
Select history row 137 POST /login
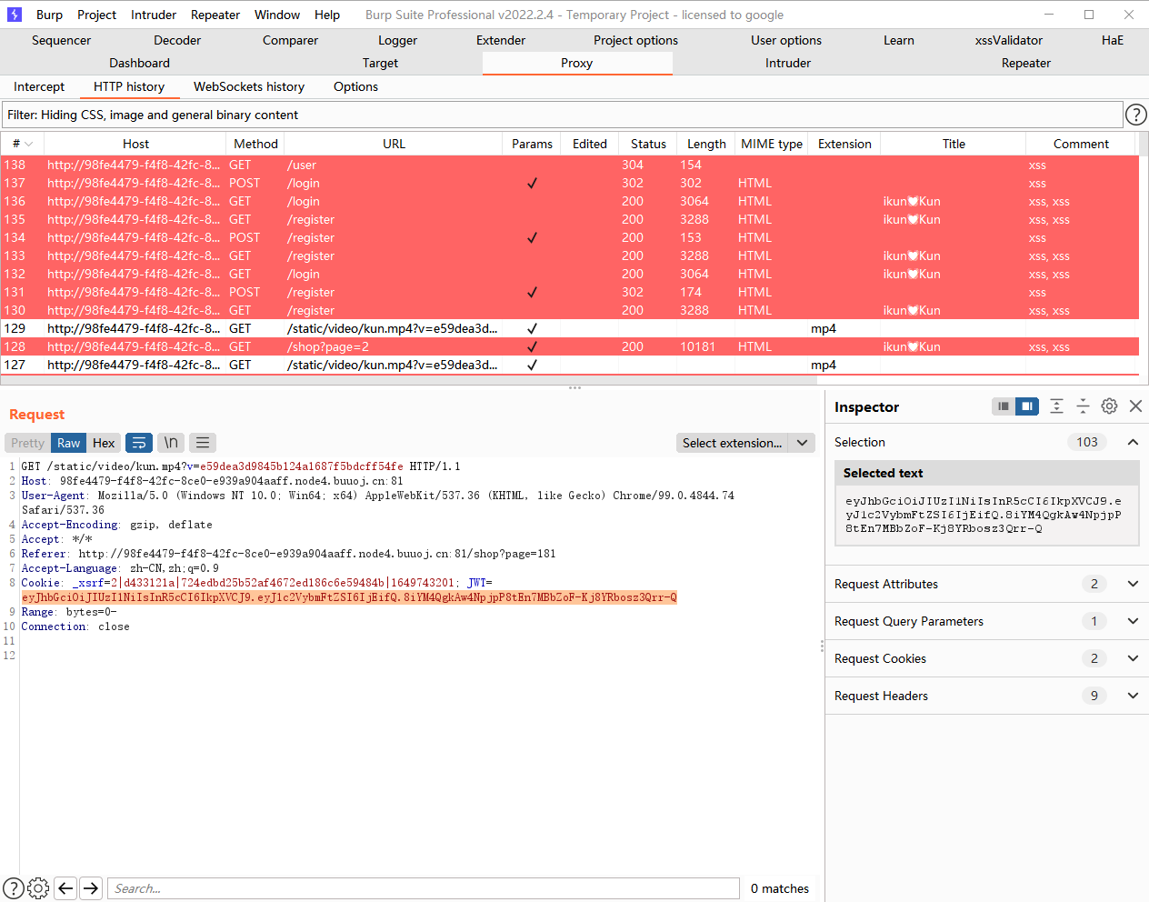tap(570, 183)
